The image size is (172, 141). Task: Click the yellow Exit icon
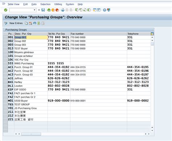[53, 10]
